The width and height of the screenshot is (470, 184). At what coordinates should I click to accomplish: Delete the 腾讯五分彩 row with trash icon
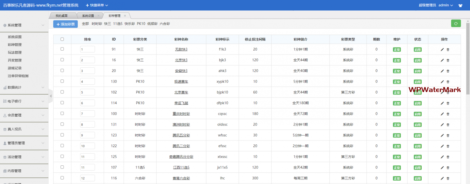point(448,135)
